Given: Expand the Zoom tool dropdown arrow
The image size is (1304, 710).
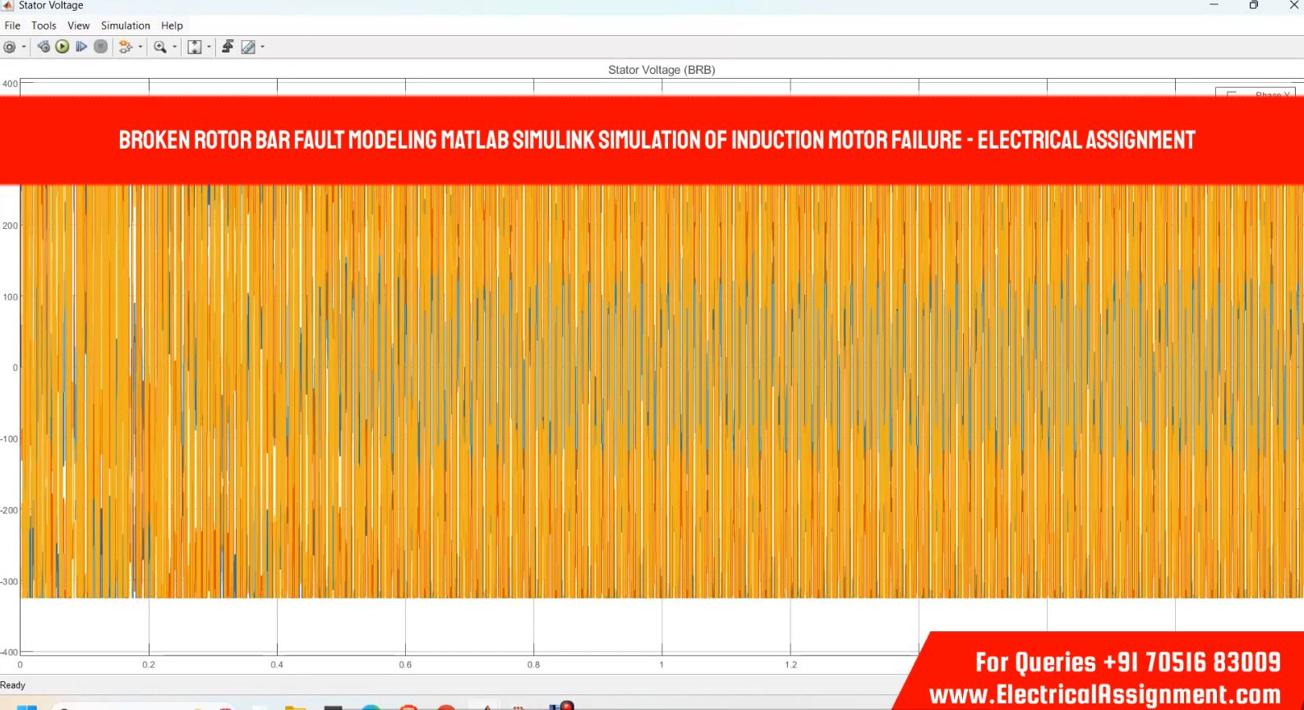Looking at the screenshot, I should pyautogui.click(x=174, y=47).
